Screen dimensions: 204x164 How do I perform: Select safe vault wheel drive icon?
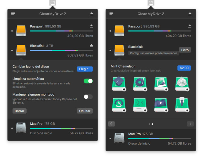point(182,84)
